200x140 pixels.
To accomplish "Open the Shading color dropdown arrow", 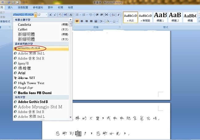I will [x=111, y=21].
